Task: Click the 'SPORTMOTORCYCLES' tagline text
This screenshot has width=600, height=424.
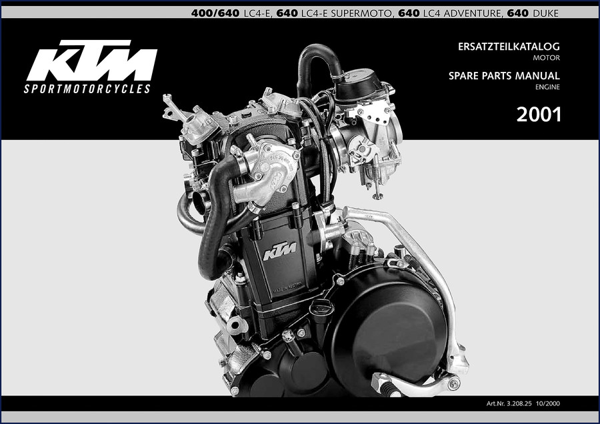Action: tap(87, 89)
